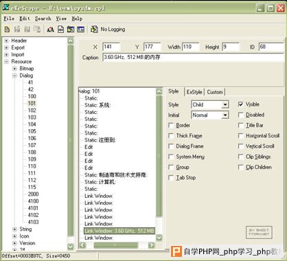
Task: Click the control list scroll-down arrow
Action: tap(159, 238)
